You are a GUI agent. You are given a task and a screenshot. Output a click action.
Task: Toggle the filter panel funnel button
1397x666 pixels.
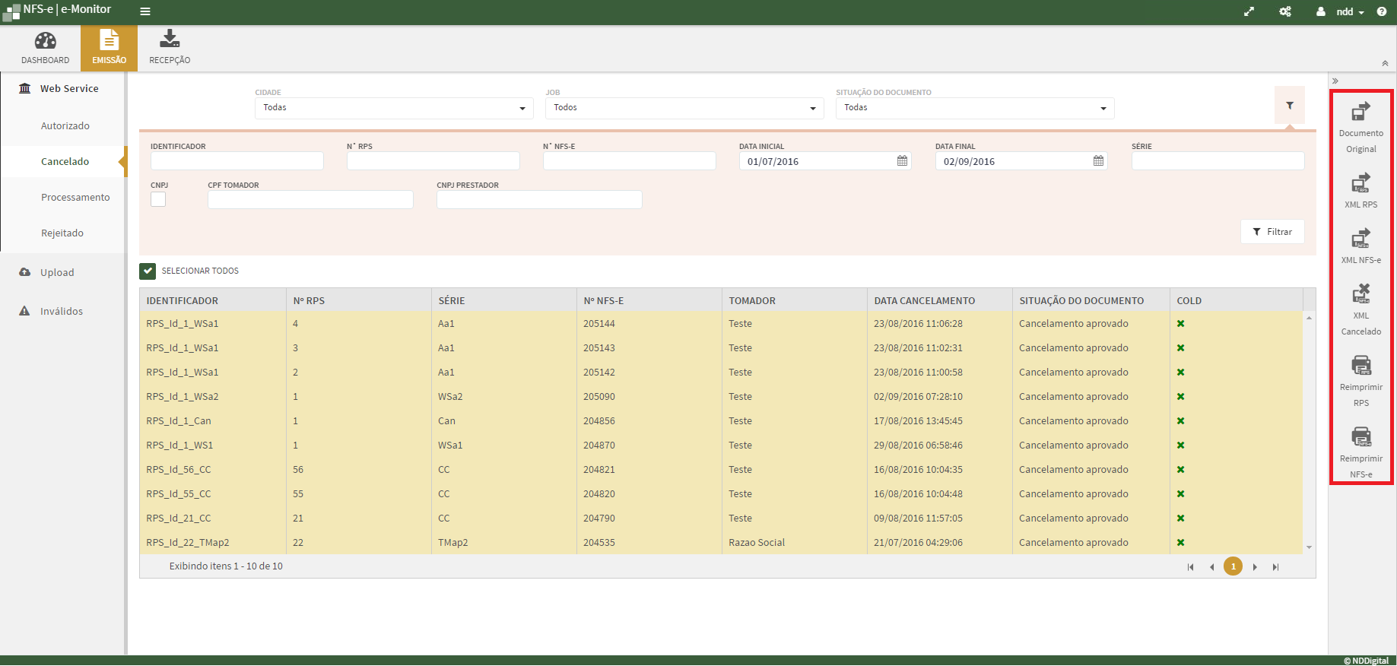click(x=1289, y=106)
